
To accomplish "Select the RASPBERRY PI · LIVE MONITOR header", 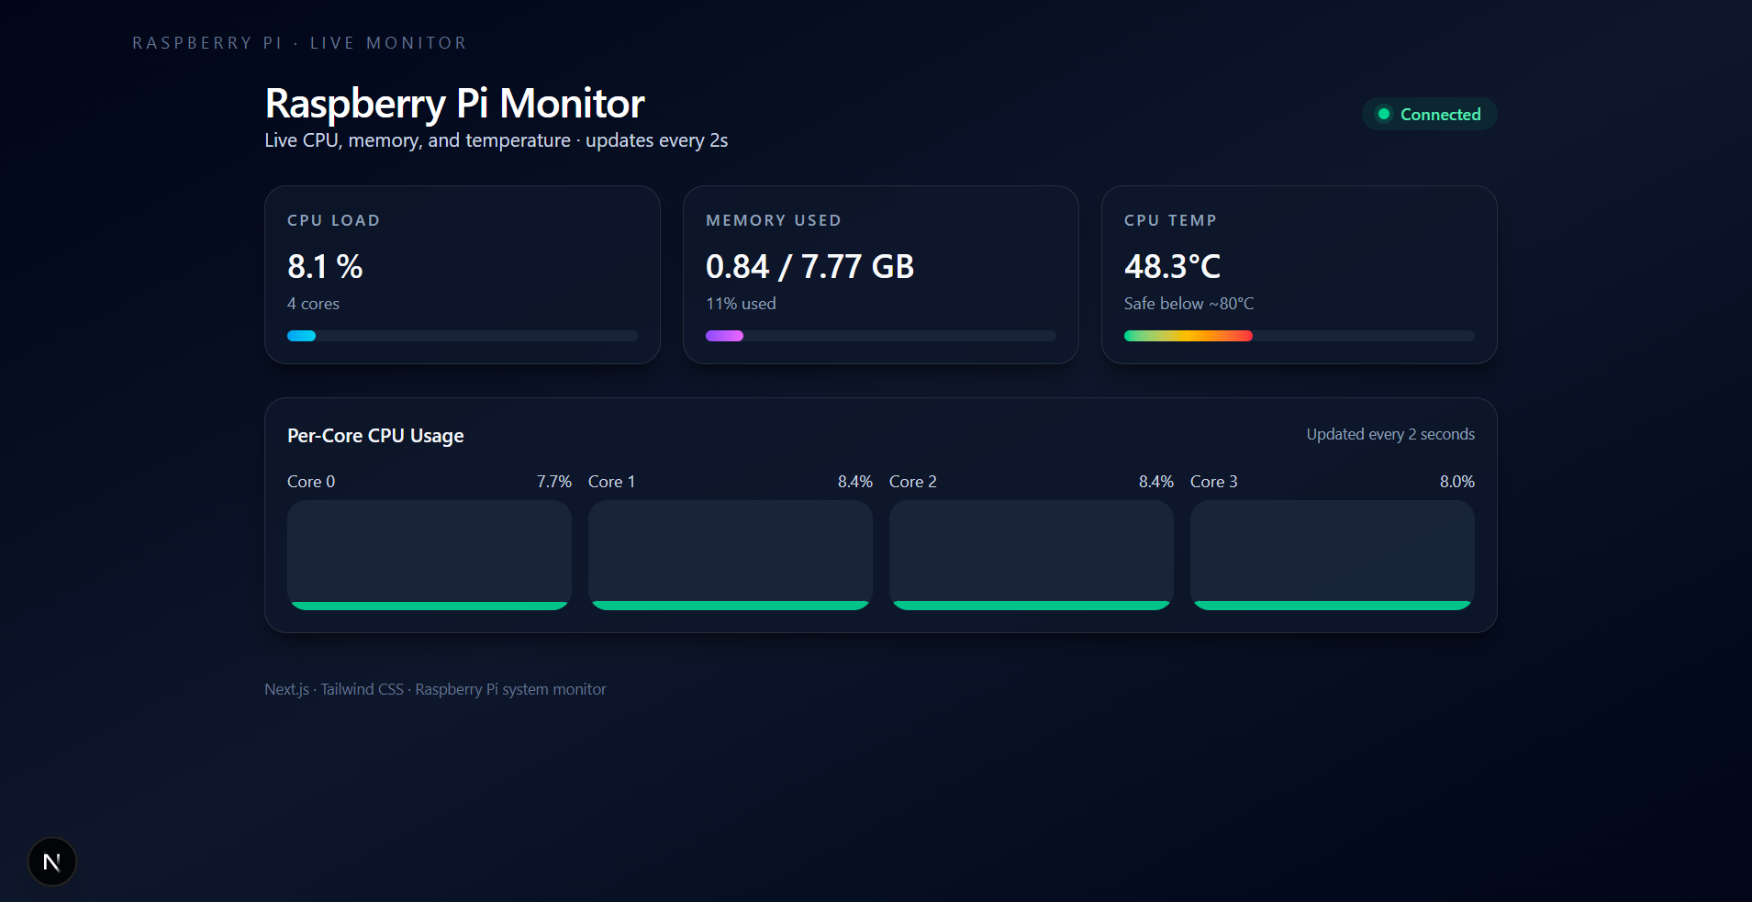I will point(298,42).
